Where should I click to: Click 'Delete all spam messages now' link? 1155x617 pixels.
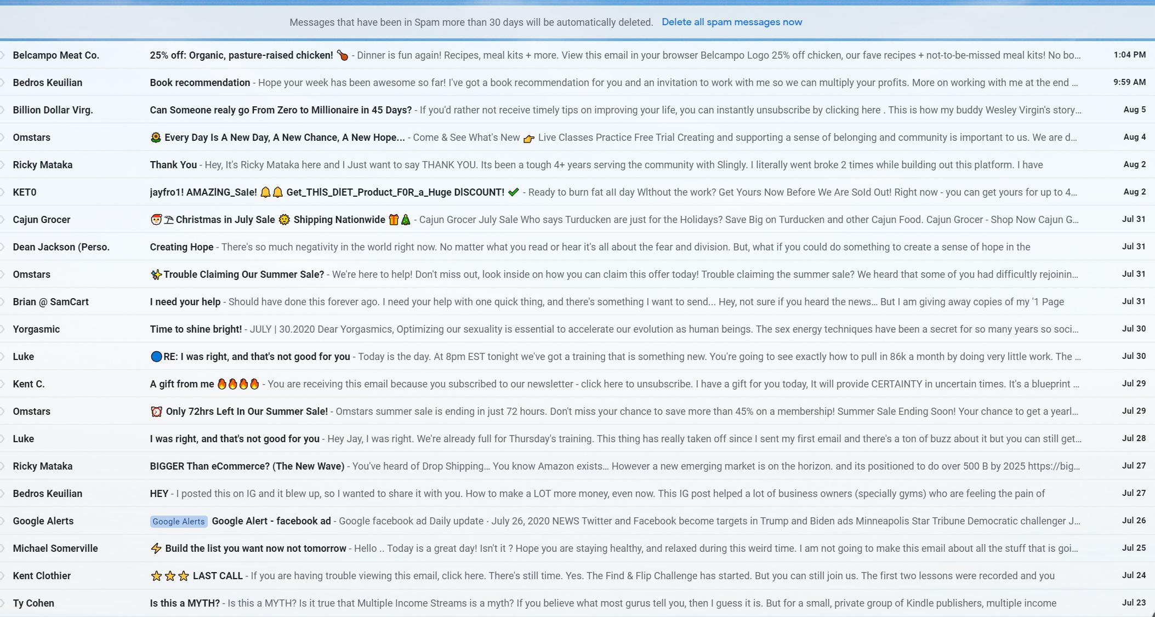point(732,21)
